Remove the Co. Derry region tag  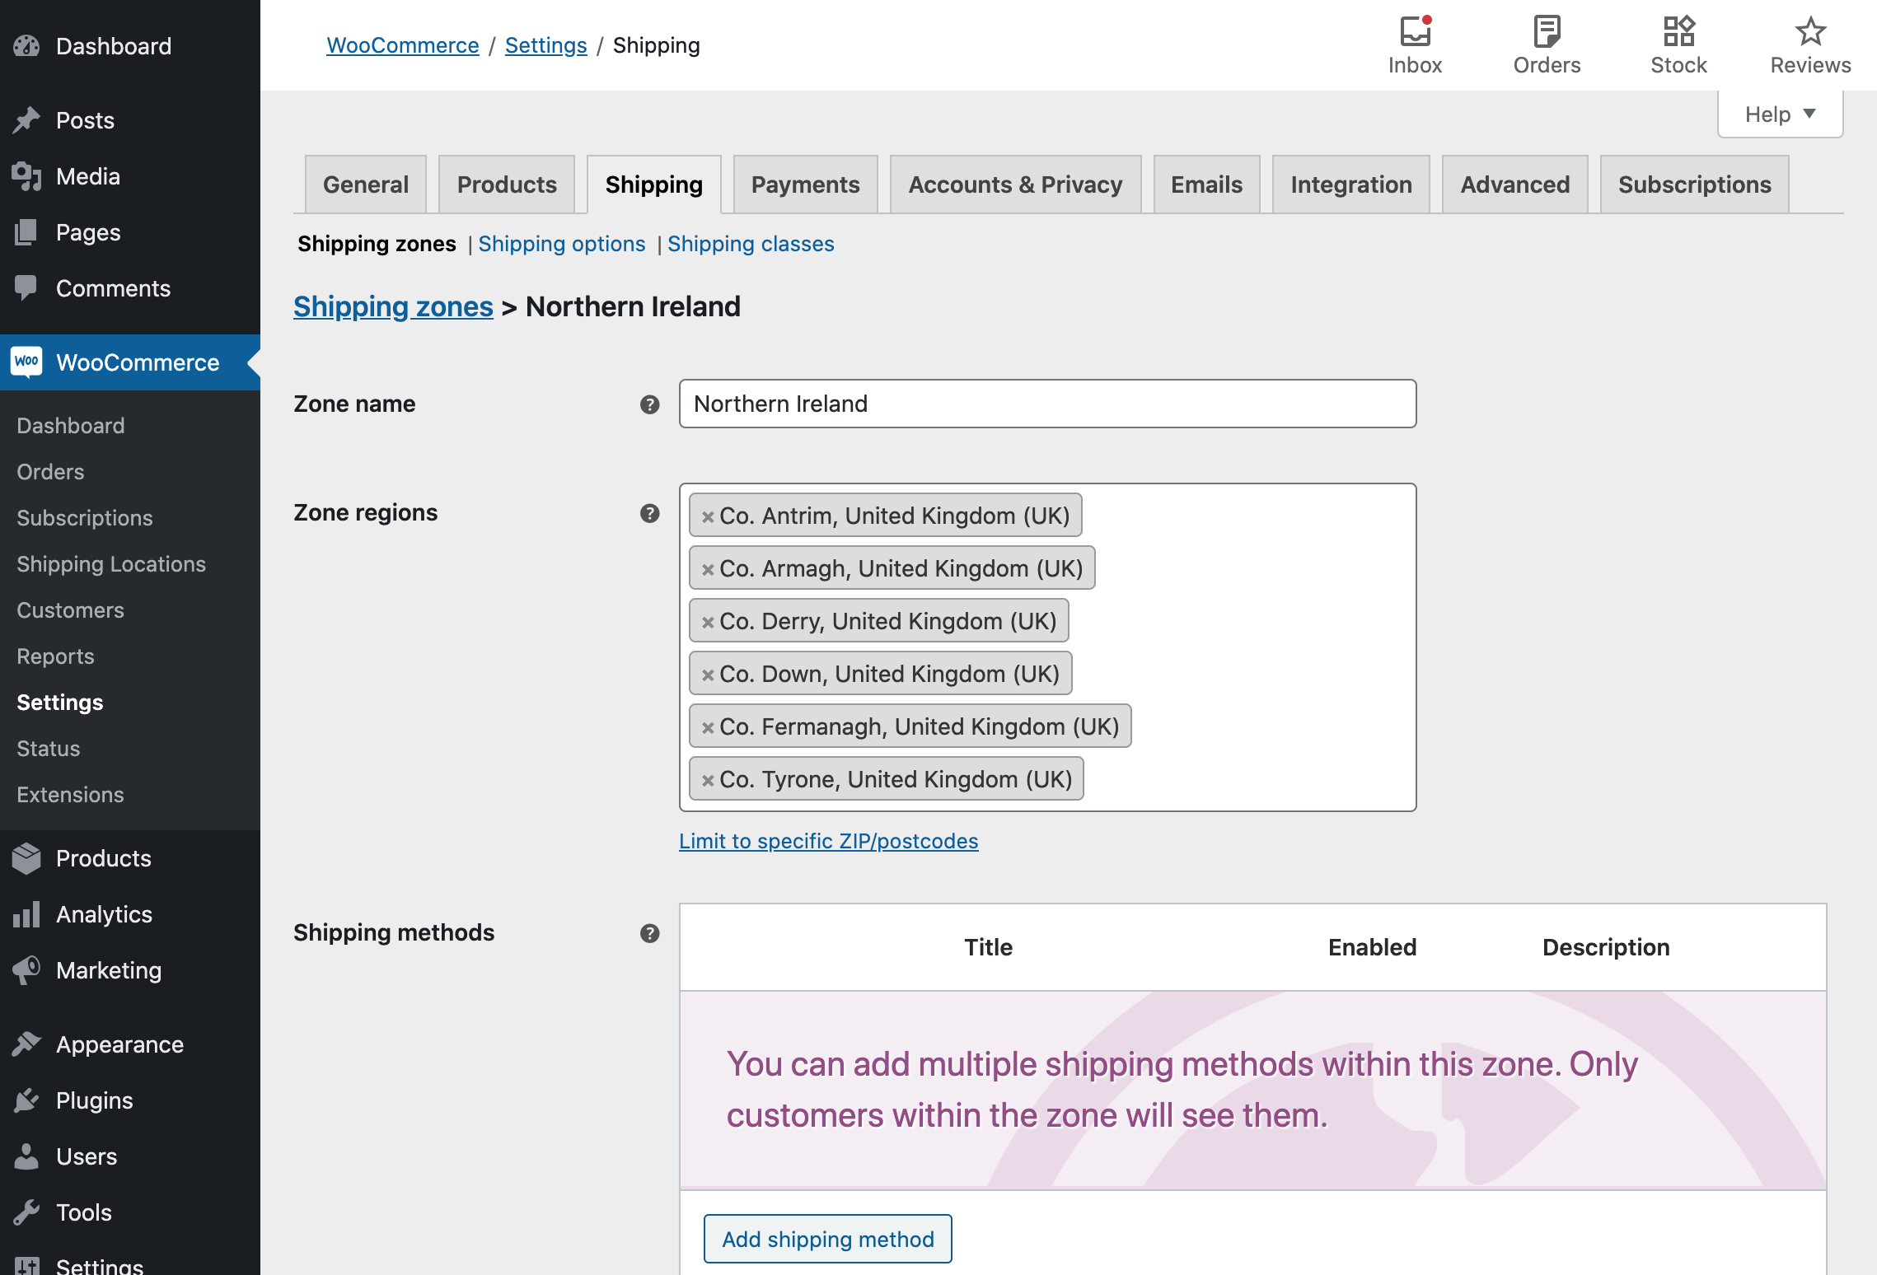[x=707, y=622]
